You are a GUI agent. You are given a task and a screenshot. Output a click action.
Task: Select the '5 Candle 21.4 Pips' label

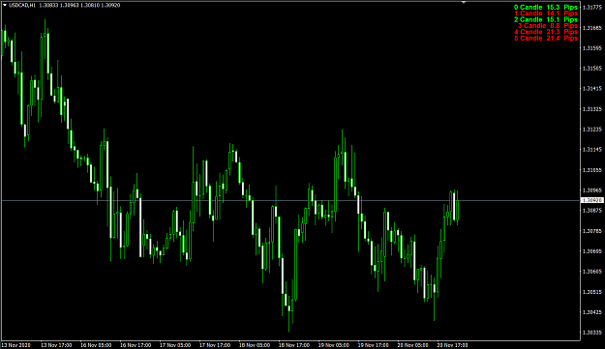tap(546, 38)
